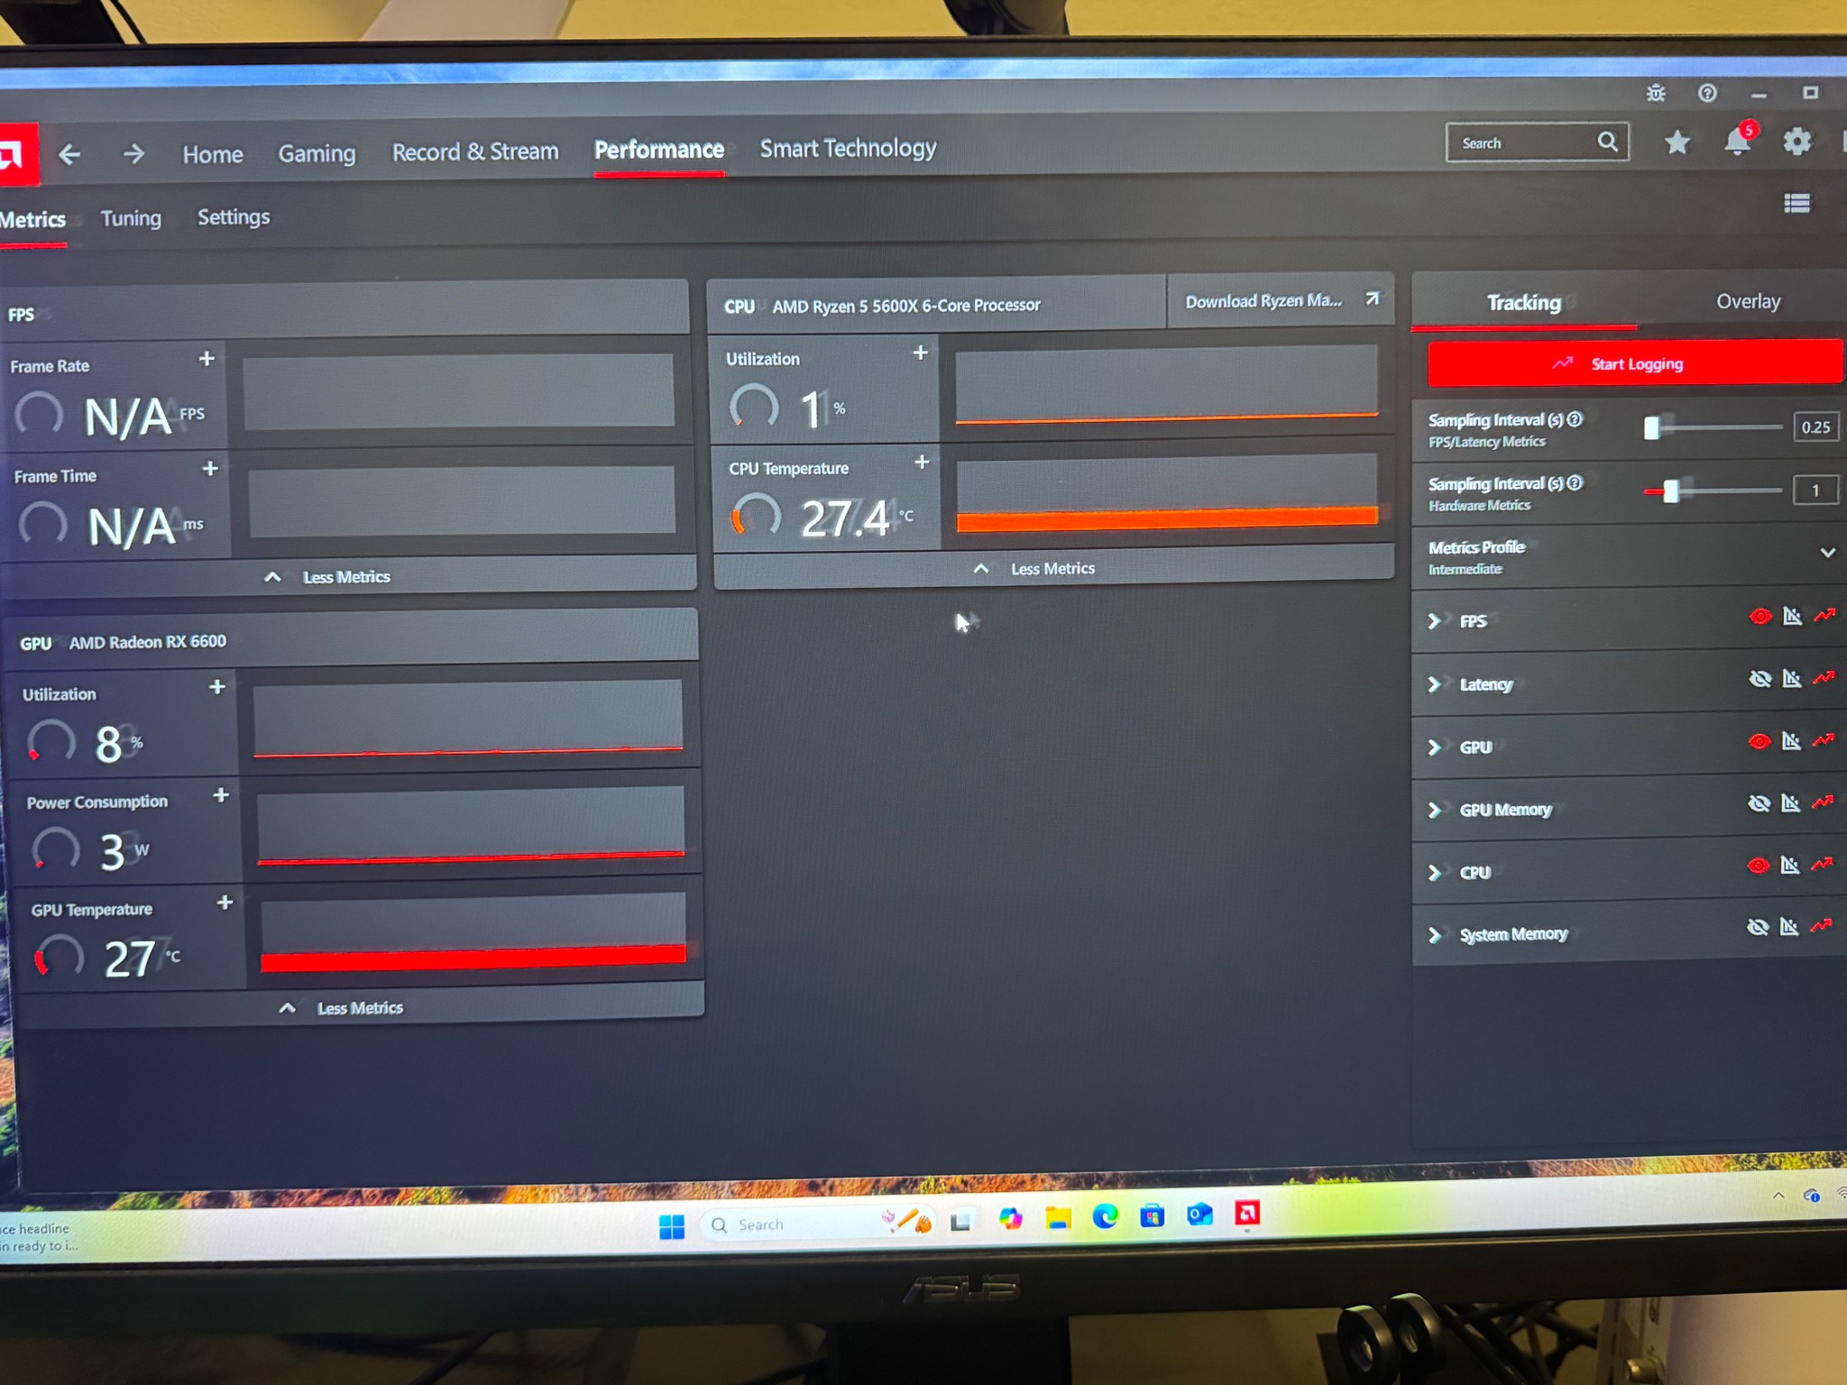Hide FPS by clicking its red eye icon

[x=1760, y=616]
